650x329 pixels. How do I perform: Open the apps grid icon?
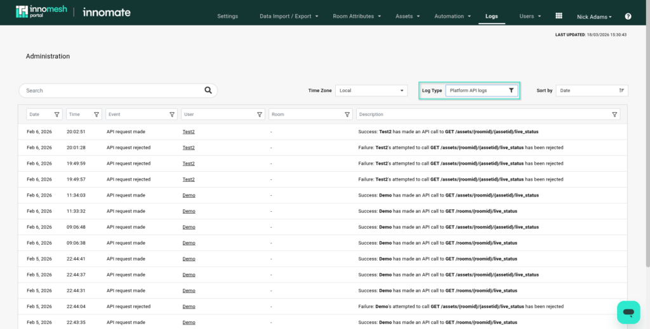pyautogui.click(x=559, y=16)
